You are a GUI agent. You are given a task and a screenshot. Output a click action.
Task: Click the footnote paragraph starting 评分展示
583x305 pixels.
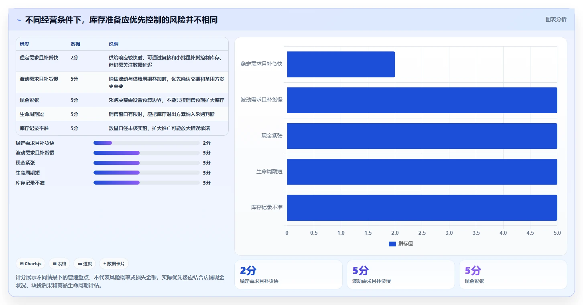point(120,281)
